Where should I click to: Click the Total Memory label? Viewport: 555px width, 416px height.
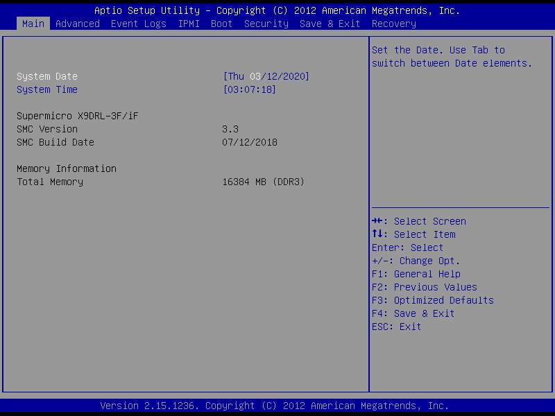point(50,182)
